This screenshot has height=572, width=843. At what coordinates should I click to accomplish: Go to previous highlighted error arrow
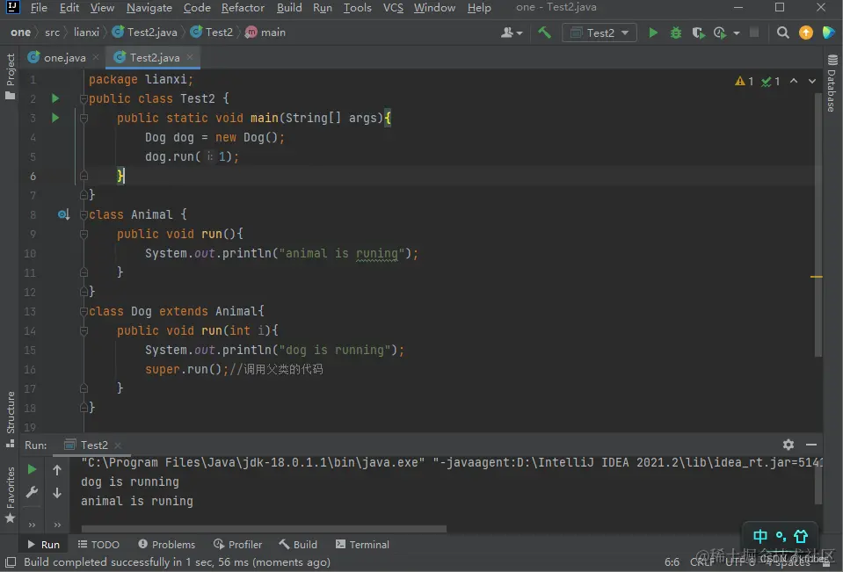pos(794,81)
